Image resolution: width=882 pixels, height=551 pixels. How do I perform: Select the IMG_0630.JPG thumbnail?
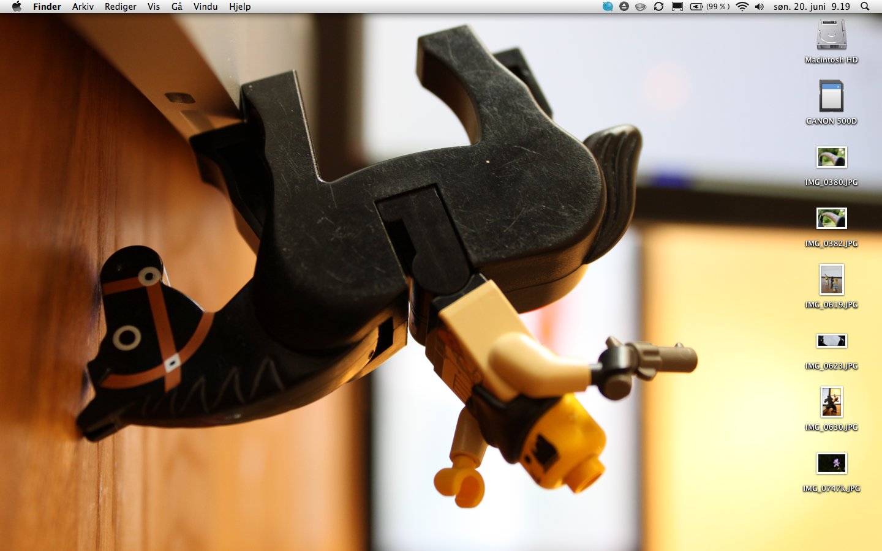[x=831, y=402]
